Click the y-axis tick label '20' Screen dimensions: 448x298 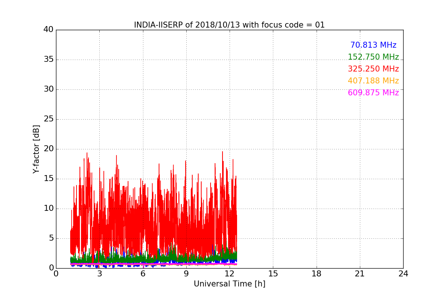(x=49, y=149)
